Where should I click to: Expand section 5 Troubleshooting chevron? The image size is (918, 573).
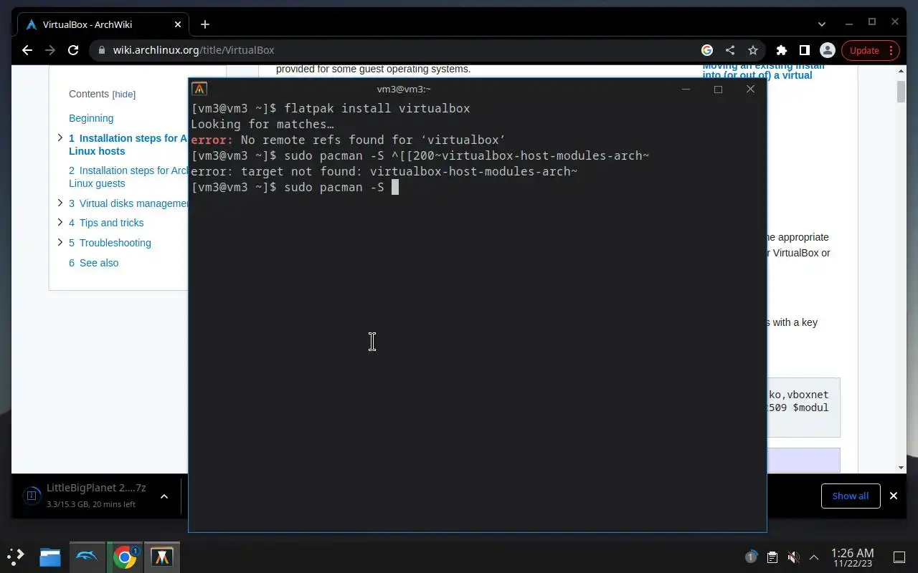[60, 242]
